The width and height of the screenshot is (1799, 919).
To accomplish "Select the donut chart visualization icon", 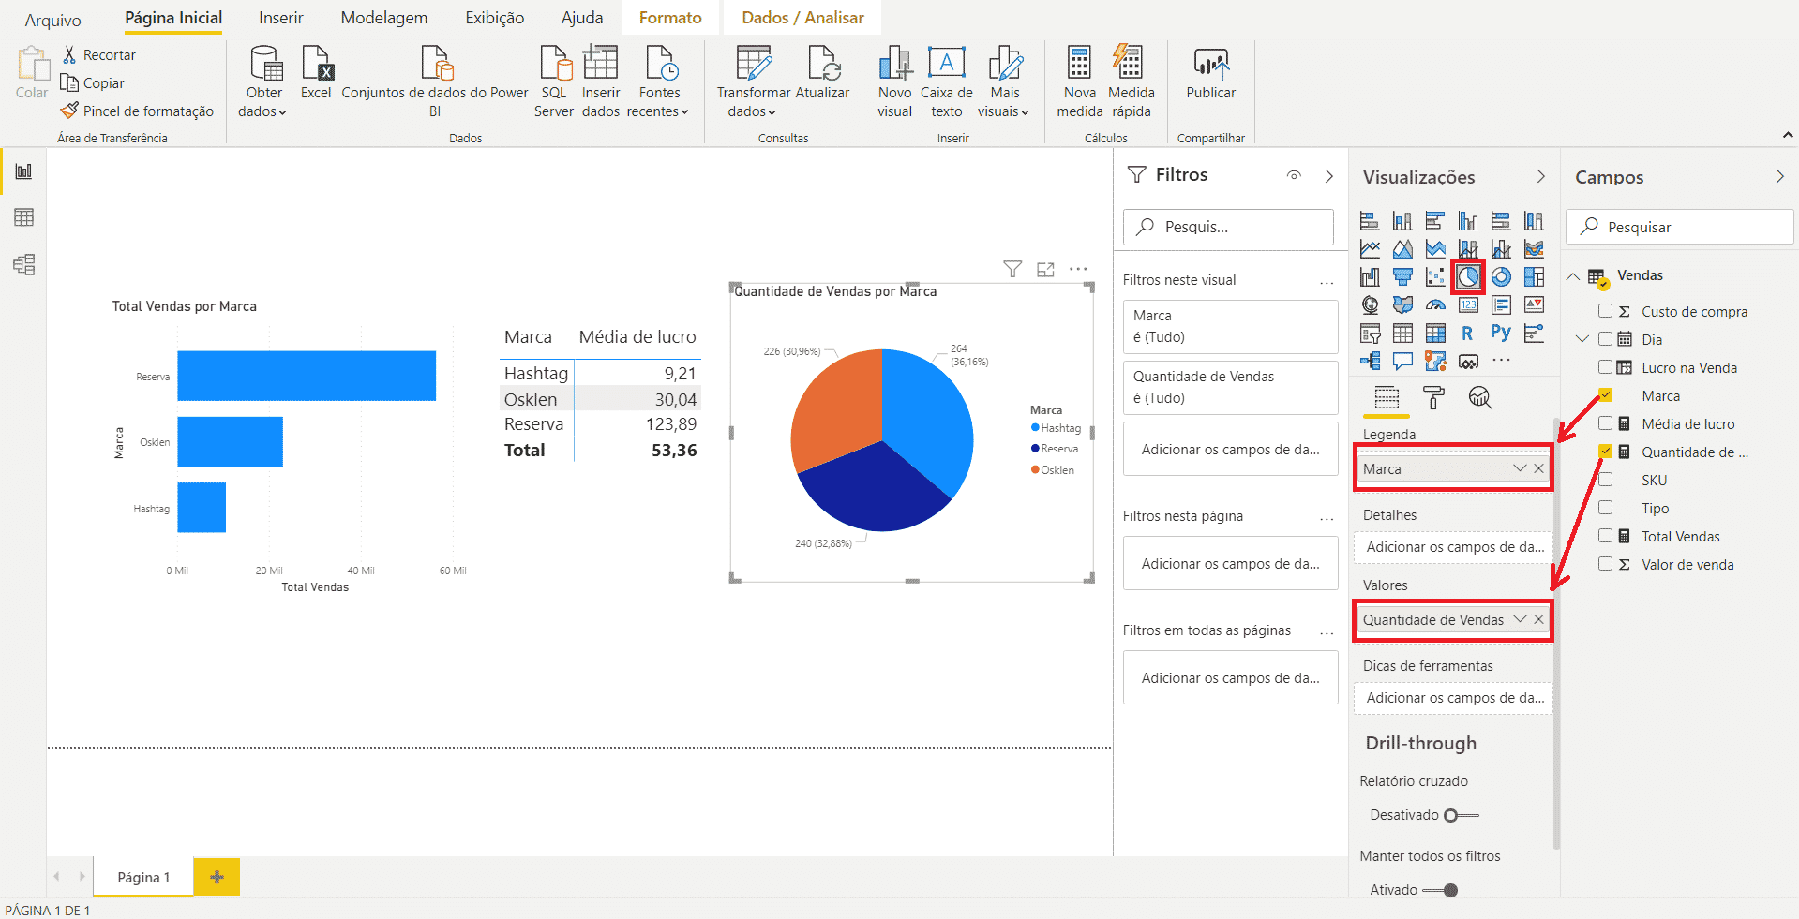I will pyautogui.click(x=1501, y=276).
